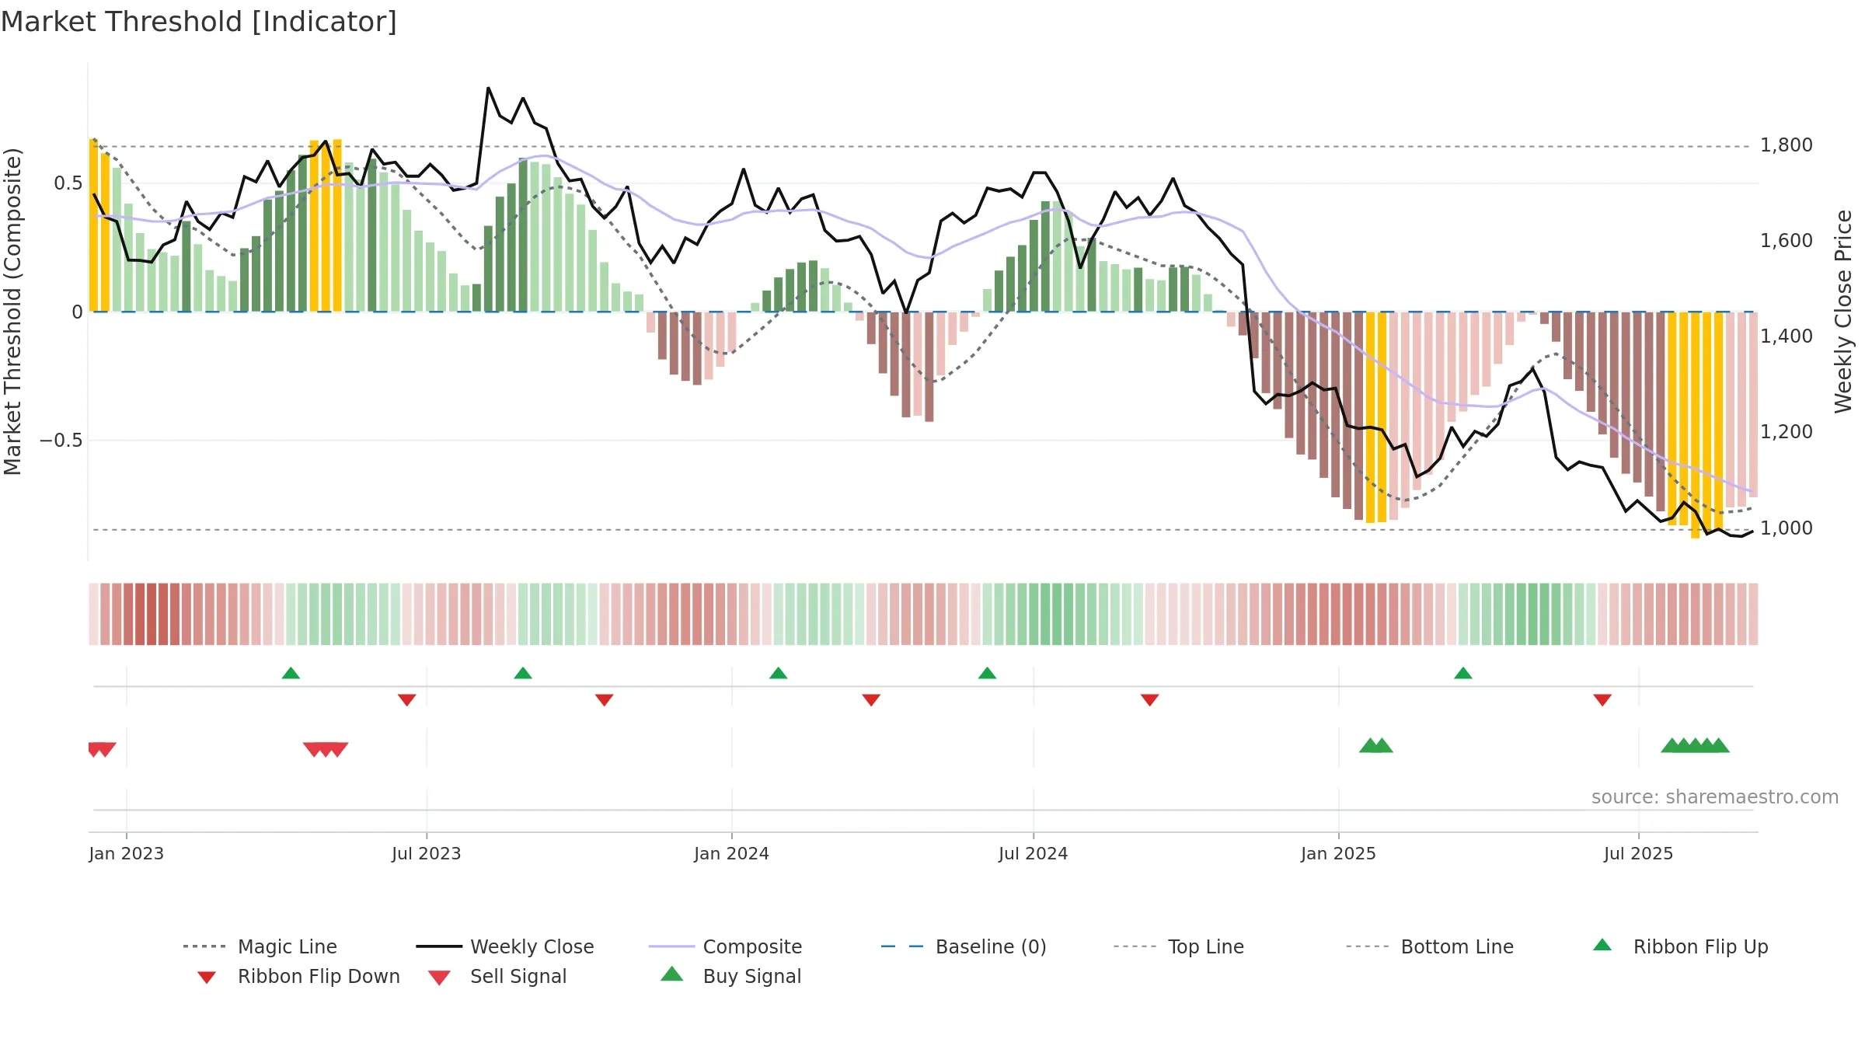This screenshot has width=1865, height=1049.
Task: Click the −0.5 left axis label
Action: [61, 441]
